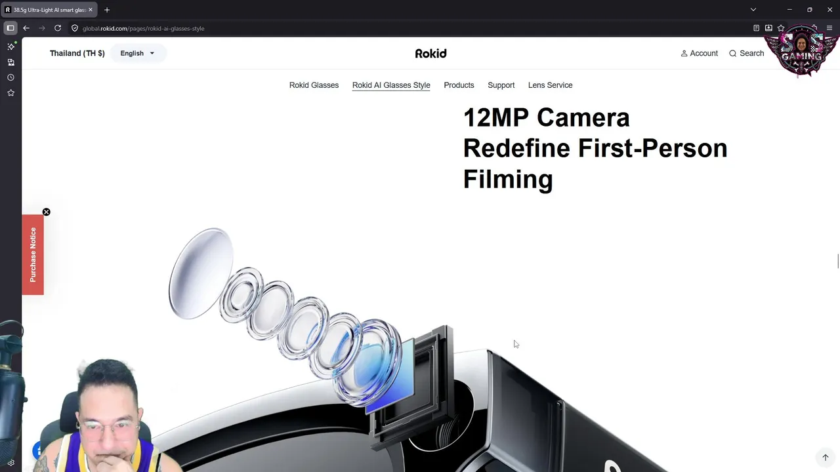
Task: Open the Lens Service page
Action: 550,85
